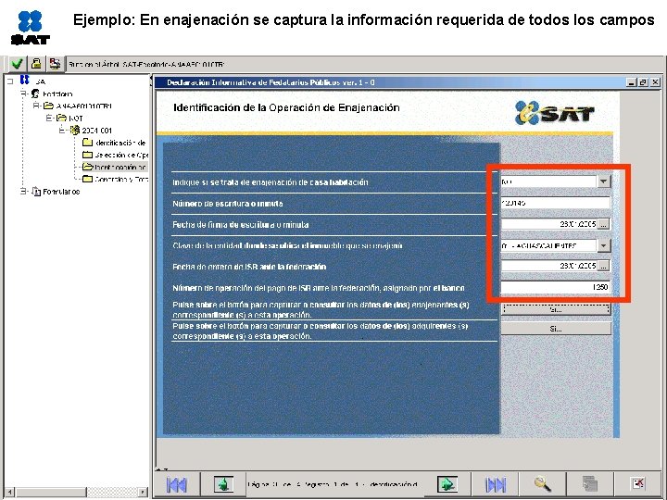The width and height of the screenshot is (667, 500).
Task: Click the green checkmark toolbar icon
Action: tap(18, 64)
